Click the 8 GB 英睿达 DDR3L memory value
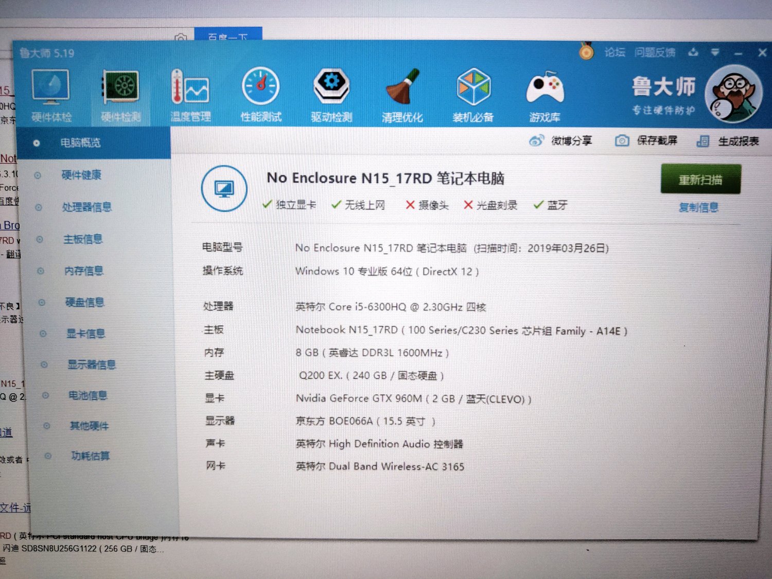 click(x=373, y=353)
